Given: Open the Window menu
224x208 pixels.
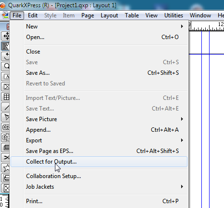Looking at the screenshot, I should [200, 15].
